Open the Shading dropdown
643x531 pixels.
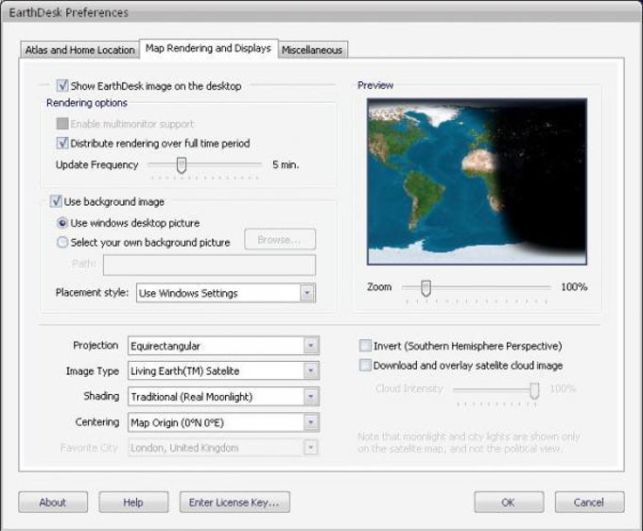tap(223, 397)
